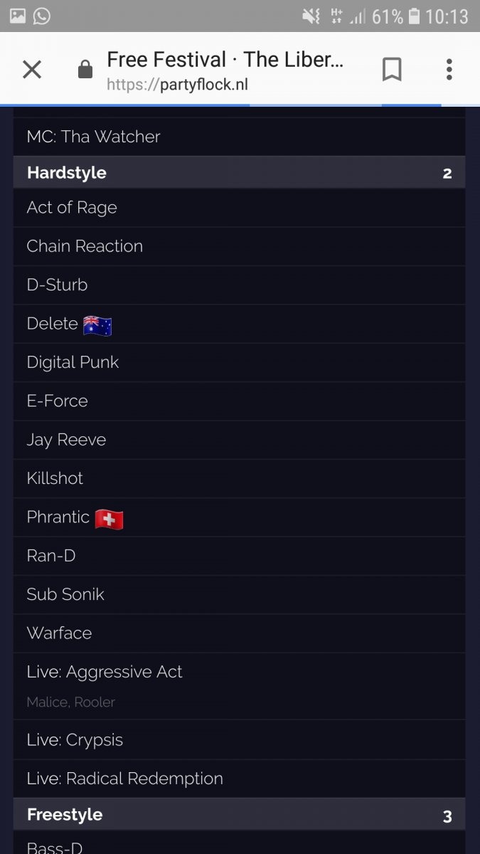Tap Rooler under Aggressive Act
The height and width of the screenshot is (854, 480).
tap(95, 702)
